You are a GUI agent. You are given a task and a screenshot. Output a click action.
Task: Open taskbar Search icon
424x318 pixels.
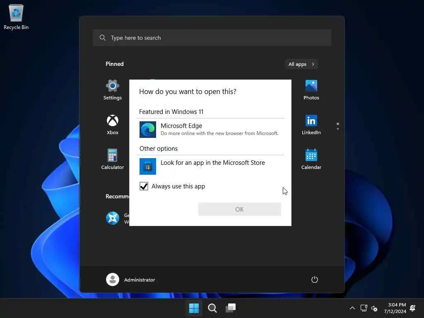pos(212,308)
